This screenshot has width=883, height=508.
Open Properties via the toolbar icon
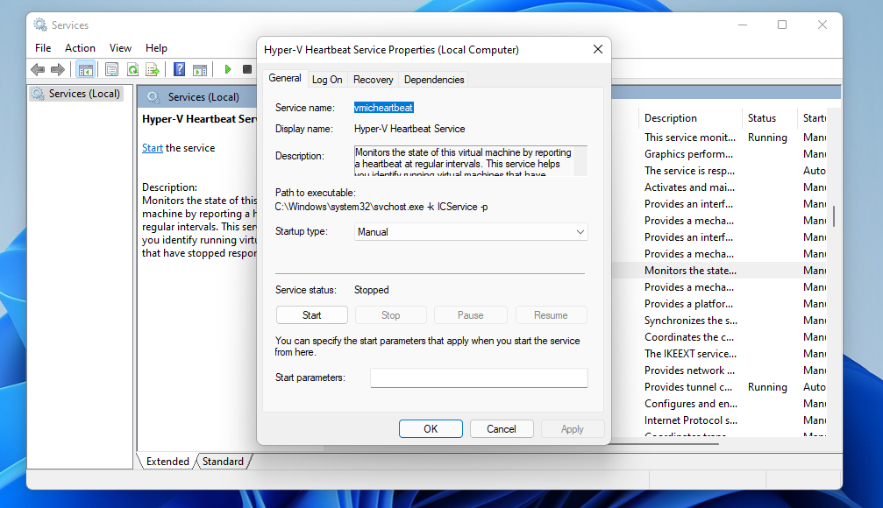(111, 70)
